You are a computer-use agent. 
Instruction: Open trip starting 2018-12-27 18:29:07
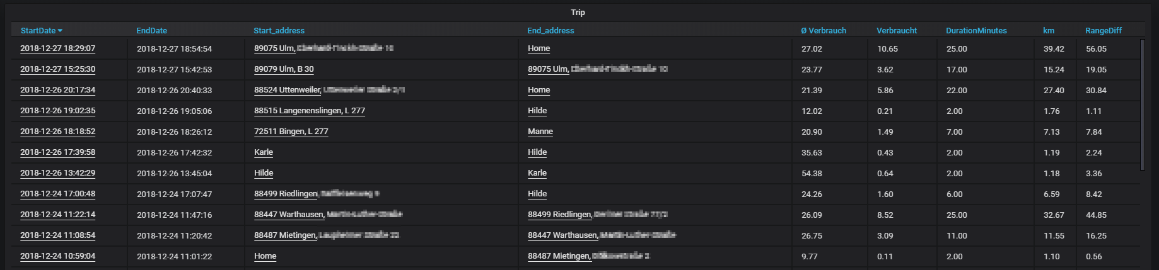point(58,48)
